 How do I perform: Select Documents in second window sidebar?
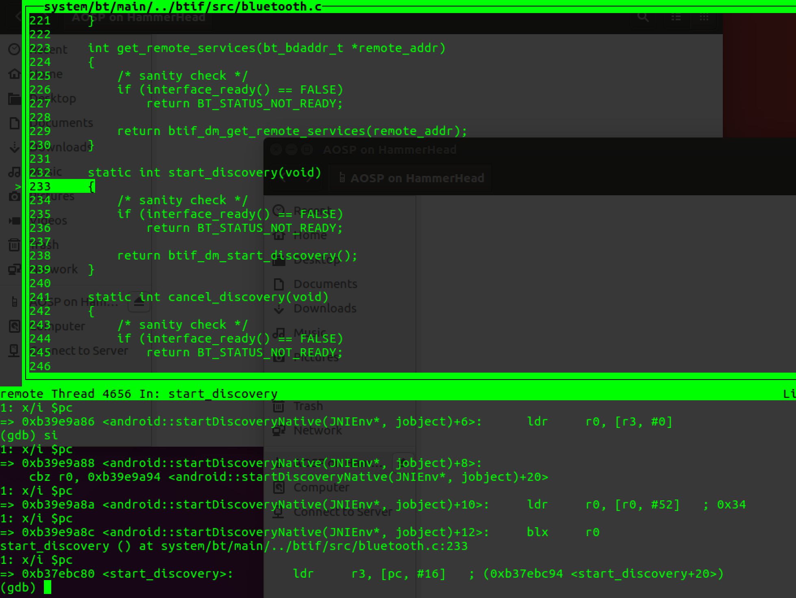(325, 284)
